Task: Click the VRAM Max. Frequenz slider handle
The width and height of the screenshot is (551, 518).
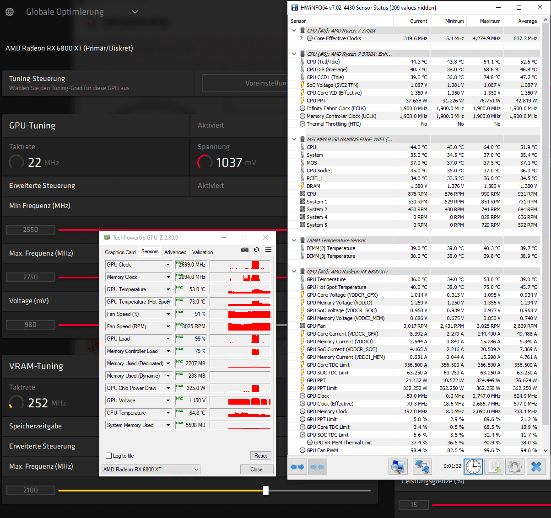Action: tap(266, 491)
